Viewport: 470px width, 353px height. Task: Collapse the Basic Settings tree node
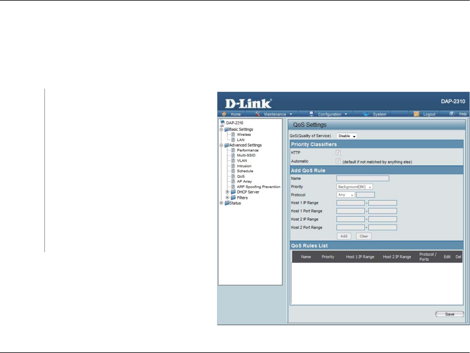point(221,129)
